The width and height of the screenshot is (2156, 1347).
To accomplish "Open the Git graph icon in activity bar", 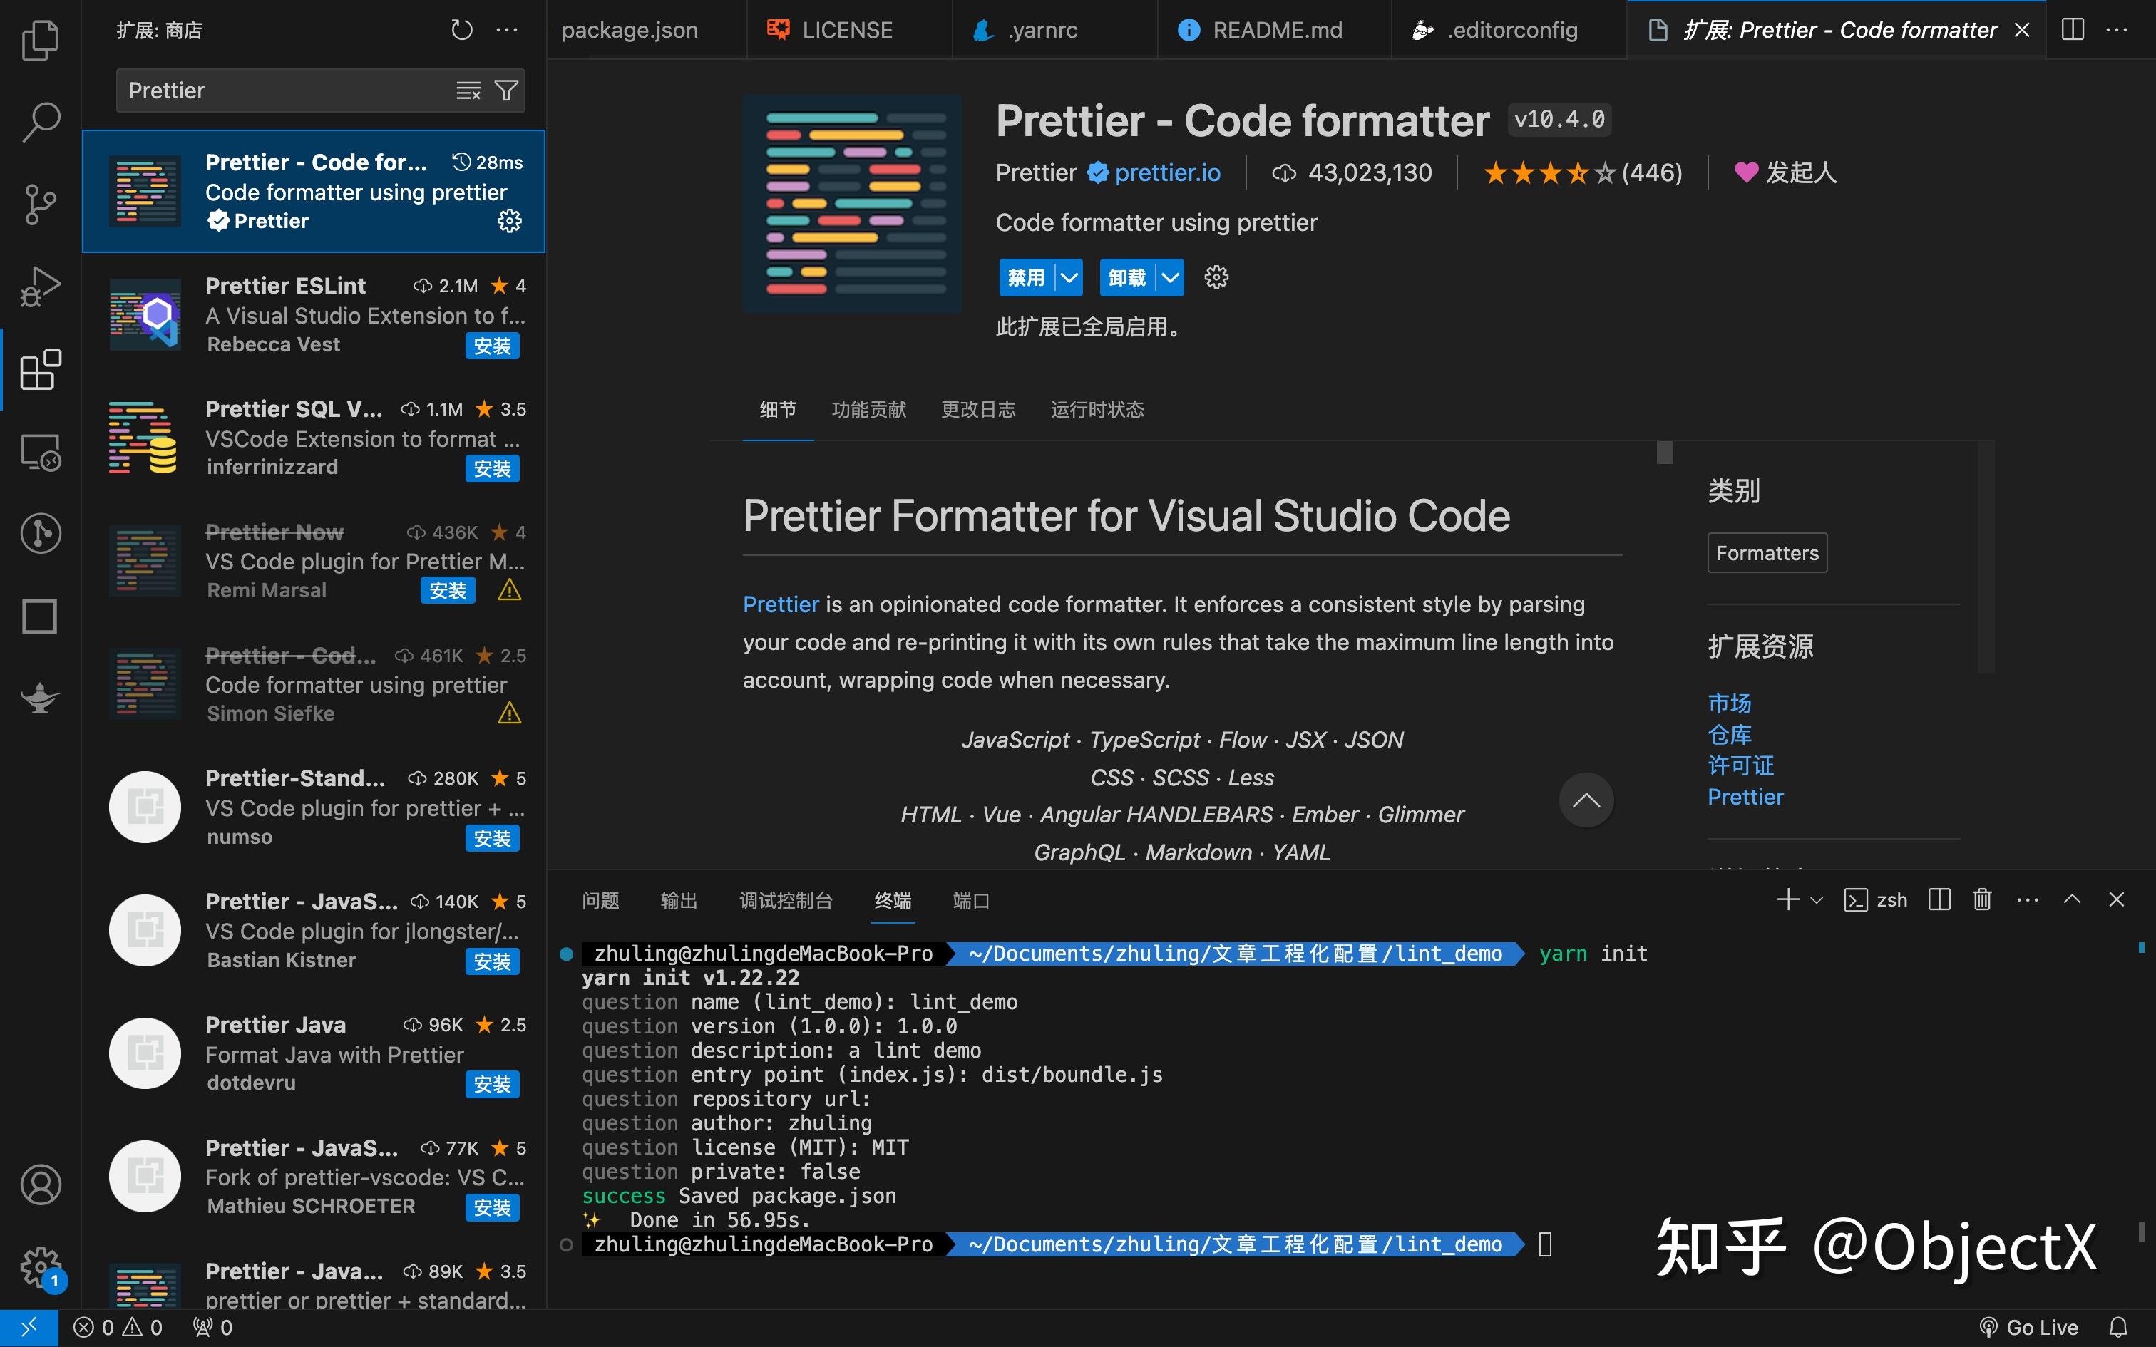I will (x=40, y=534).
